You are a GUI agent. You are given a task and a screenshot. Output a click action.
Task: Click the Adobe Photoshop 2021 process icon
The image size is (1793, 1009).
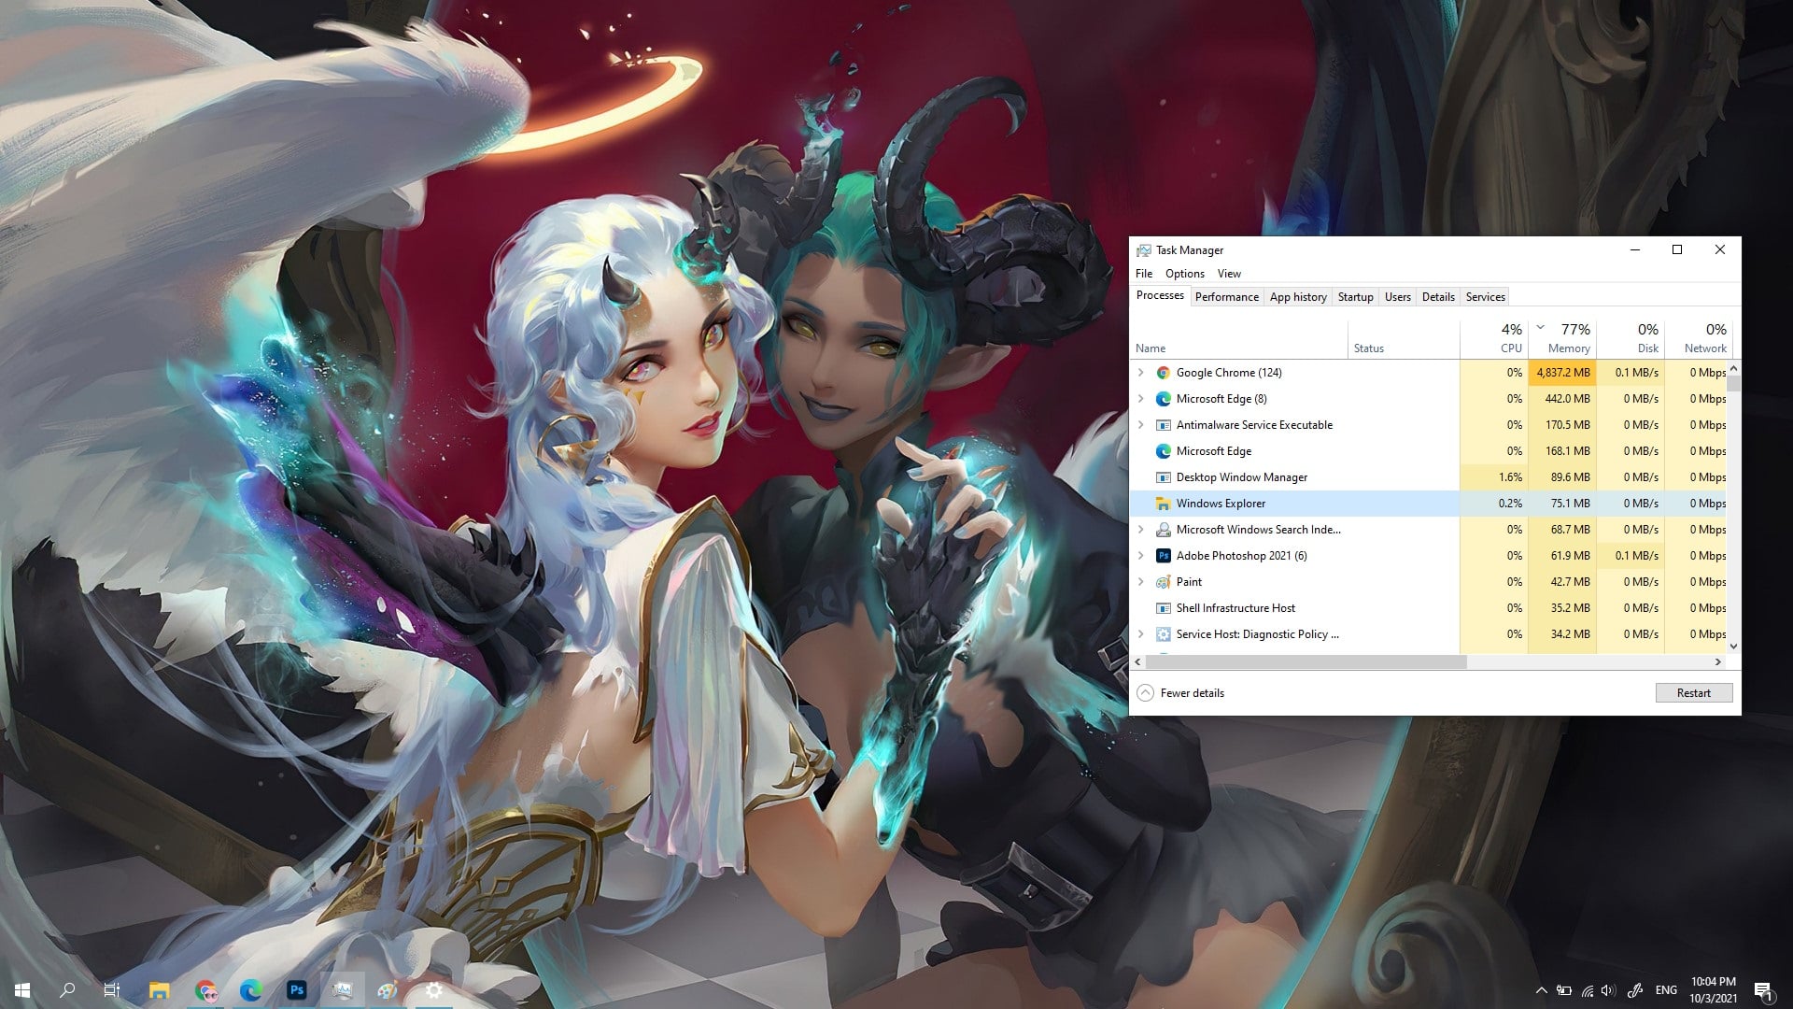(x=1163, y=556)
